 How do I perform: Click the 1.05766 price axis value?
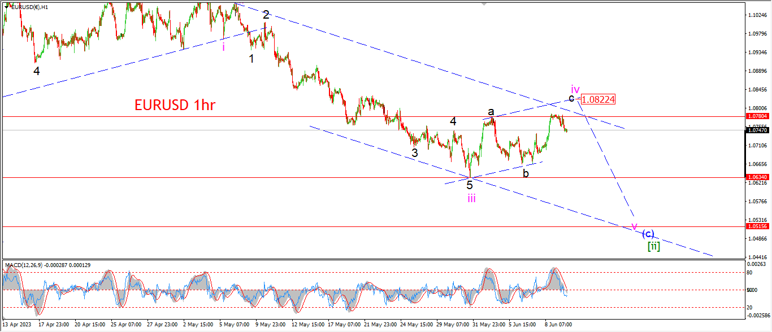[757, 201]
